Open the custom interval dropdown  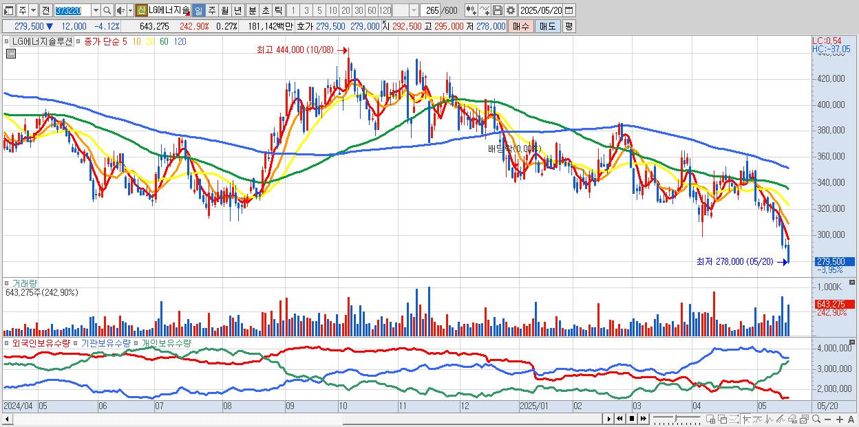(x=414, y=10)
